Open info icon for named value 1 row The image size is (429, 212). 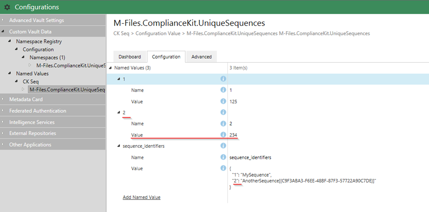click(223, 79)
